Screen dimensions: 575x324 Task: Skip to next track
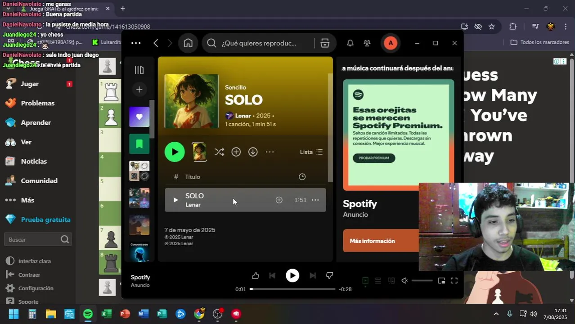313,275
